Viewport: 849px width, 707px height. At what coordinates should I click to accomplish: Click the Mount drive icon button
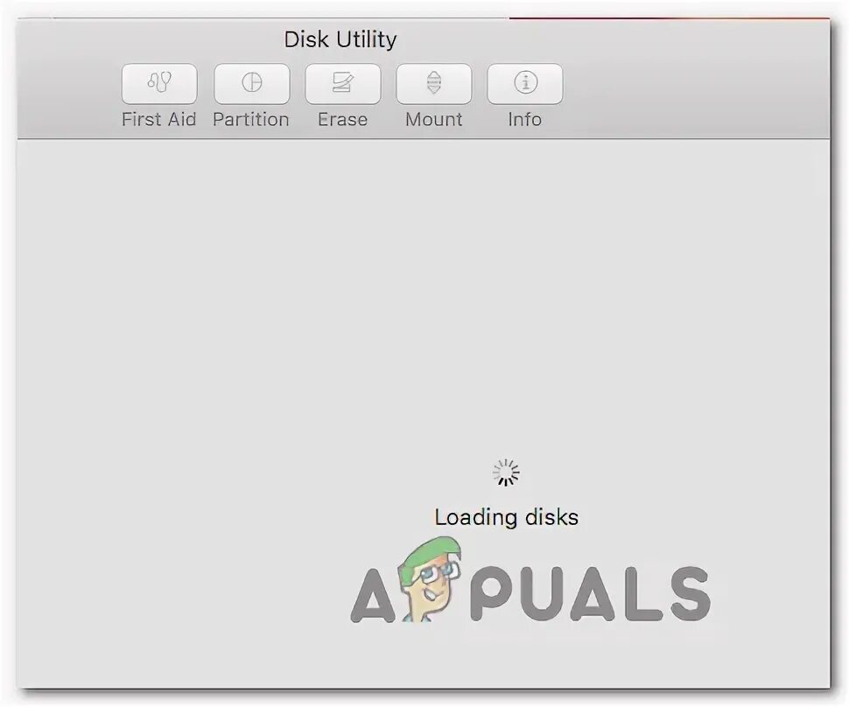coord(434,83)
